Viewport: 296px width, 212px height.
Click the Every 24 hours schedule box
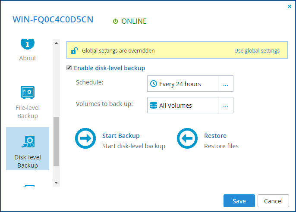point(183,84)
